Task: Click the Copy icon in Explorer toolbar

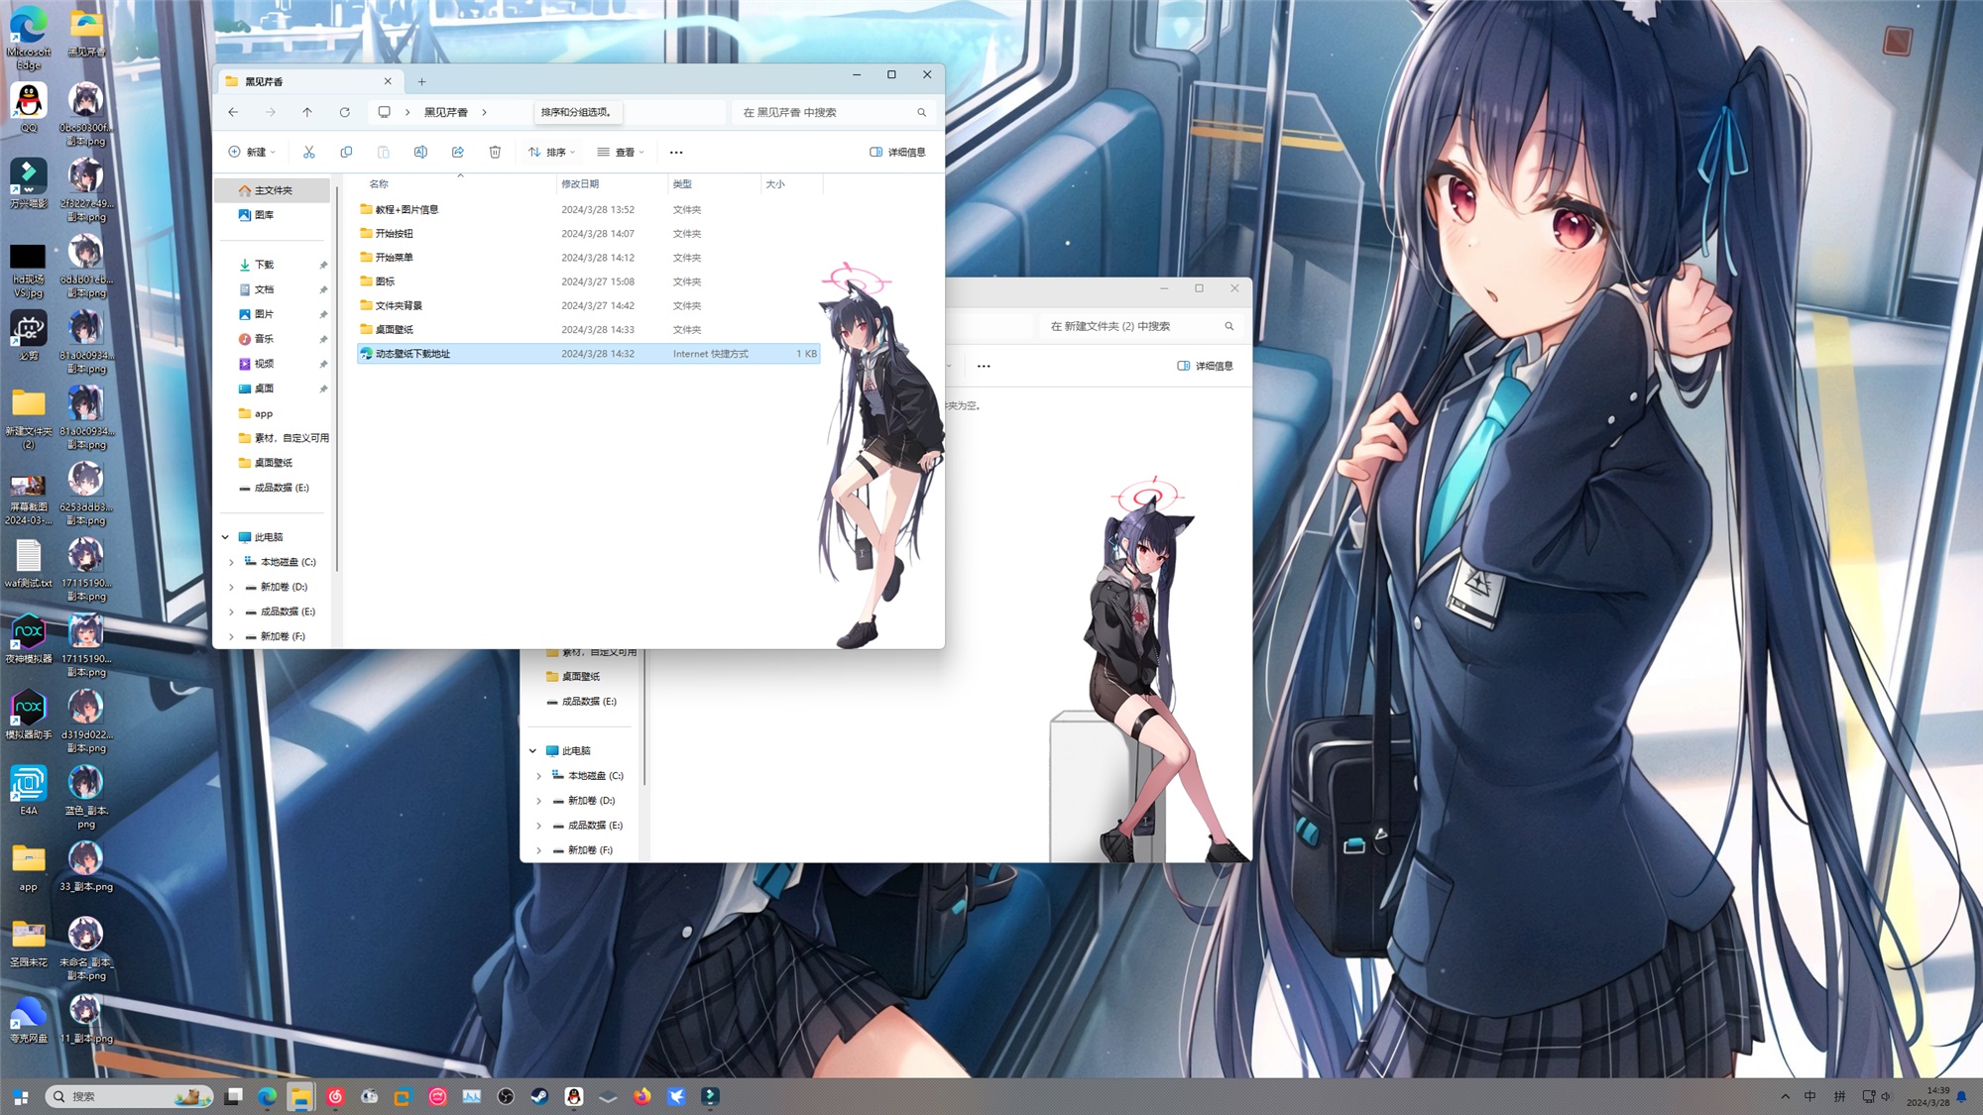Action: pyautogui.click(x=346, y=152)
